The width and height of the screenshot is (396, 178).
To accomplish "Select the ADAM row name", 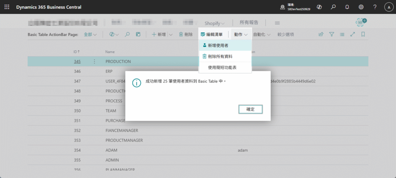I will point(111,150).
